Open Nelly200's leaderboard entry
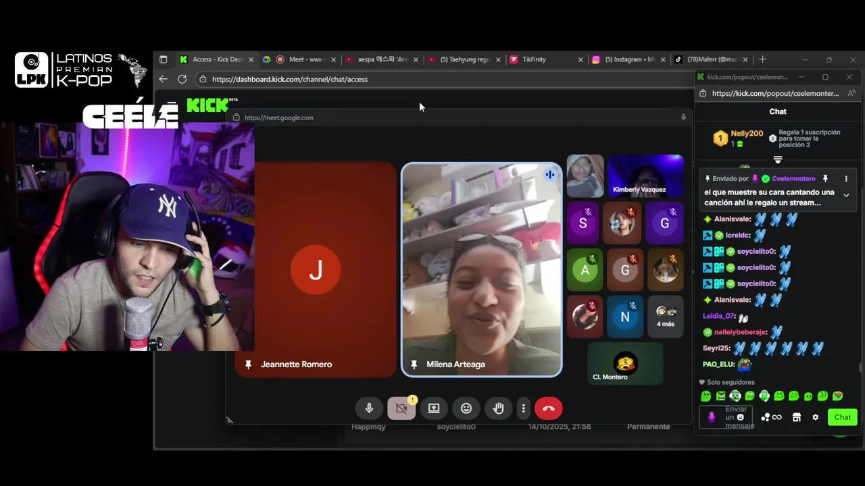 pyautogui.click(x=739, y=138)
